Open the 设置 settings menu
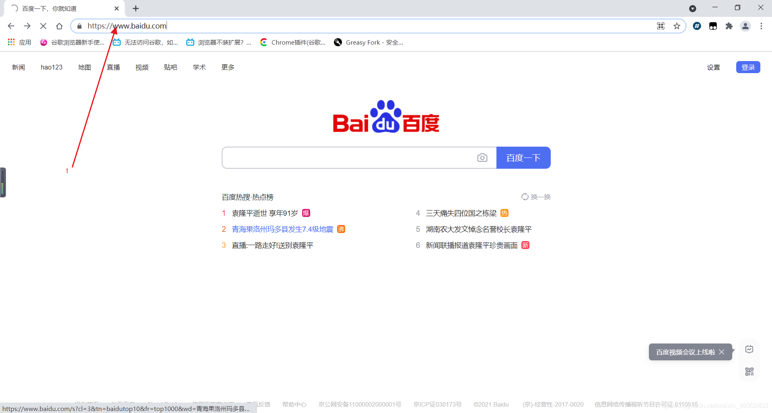This screenshot has height=413, width=772. (713, 67)
